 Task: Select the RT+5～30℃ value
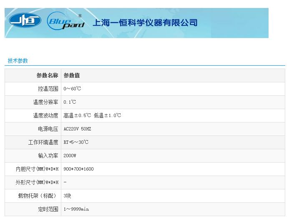pyautogui.click(x=76, y=143)
